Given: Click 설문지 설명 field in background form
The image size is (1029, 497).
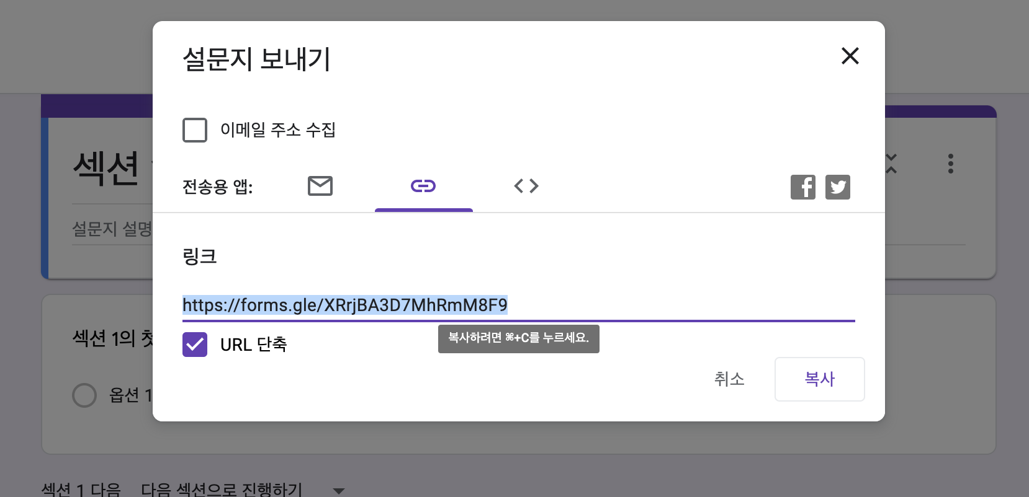Looking at the screenshot, I should 112,229.
